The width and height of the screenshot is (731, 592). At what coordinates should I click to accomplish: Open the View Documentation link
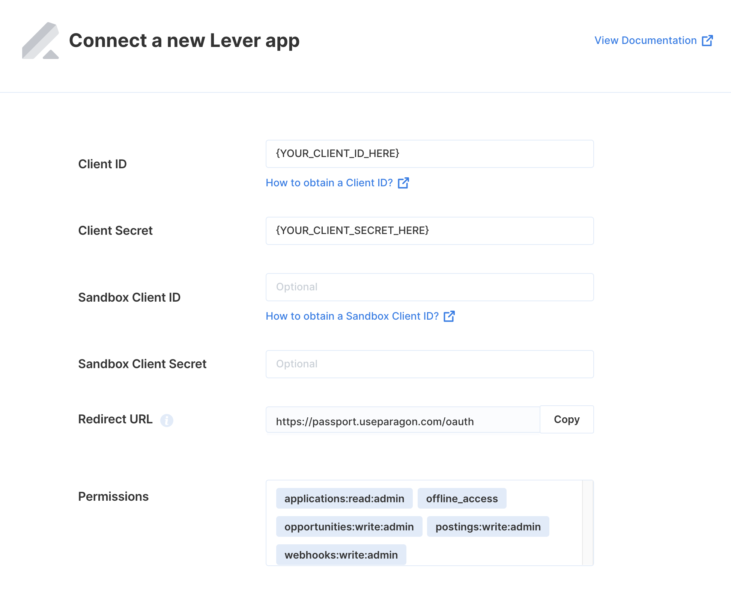coord(654,41)
